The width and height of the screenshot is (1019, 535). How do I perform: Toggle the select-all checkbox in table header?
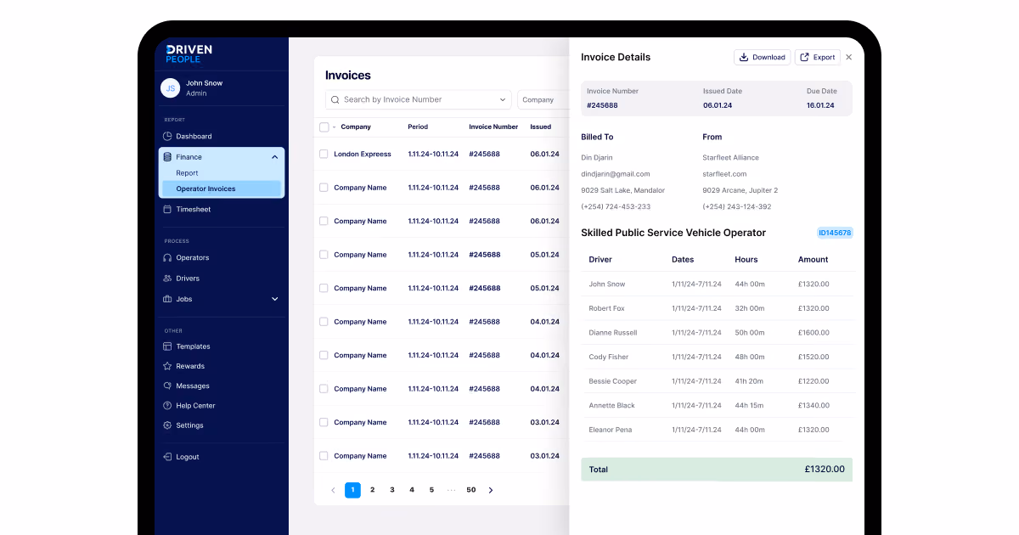324,127
